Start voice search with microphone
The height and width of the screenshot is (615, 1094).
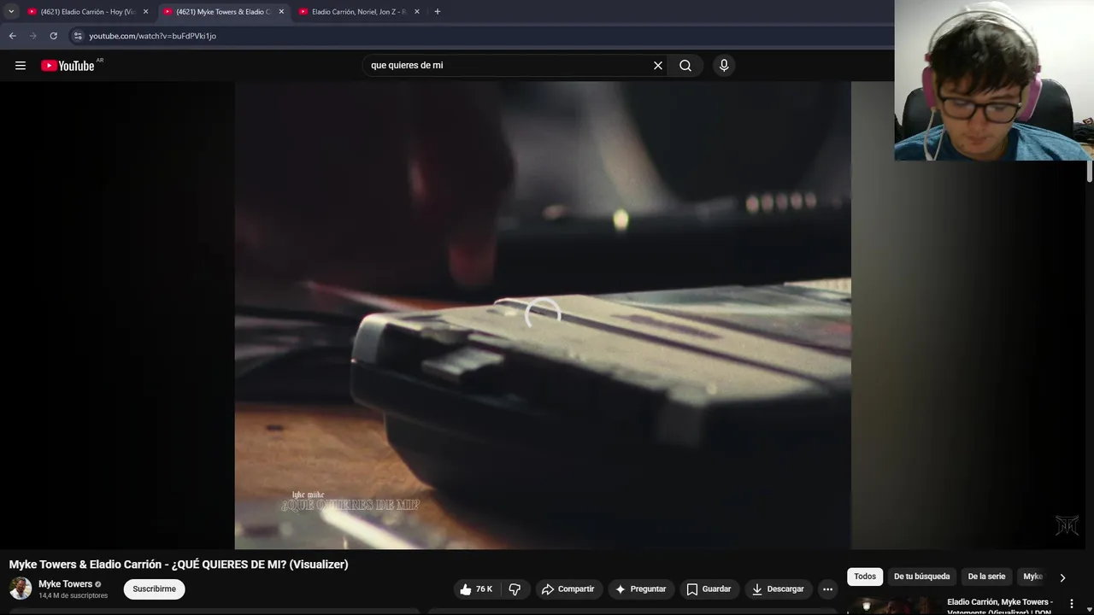point(724,66)
